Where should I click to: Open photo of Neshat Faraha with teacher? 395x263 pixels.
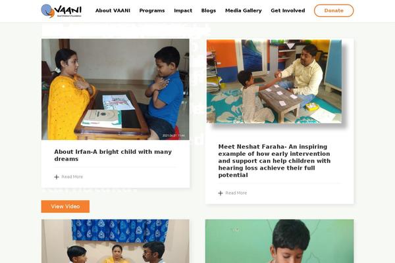pos(274,82)
